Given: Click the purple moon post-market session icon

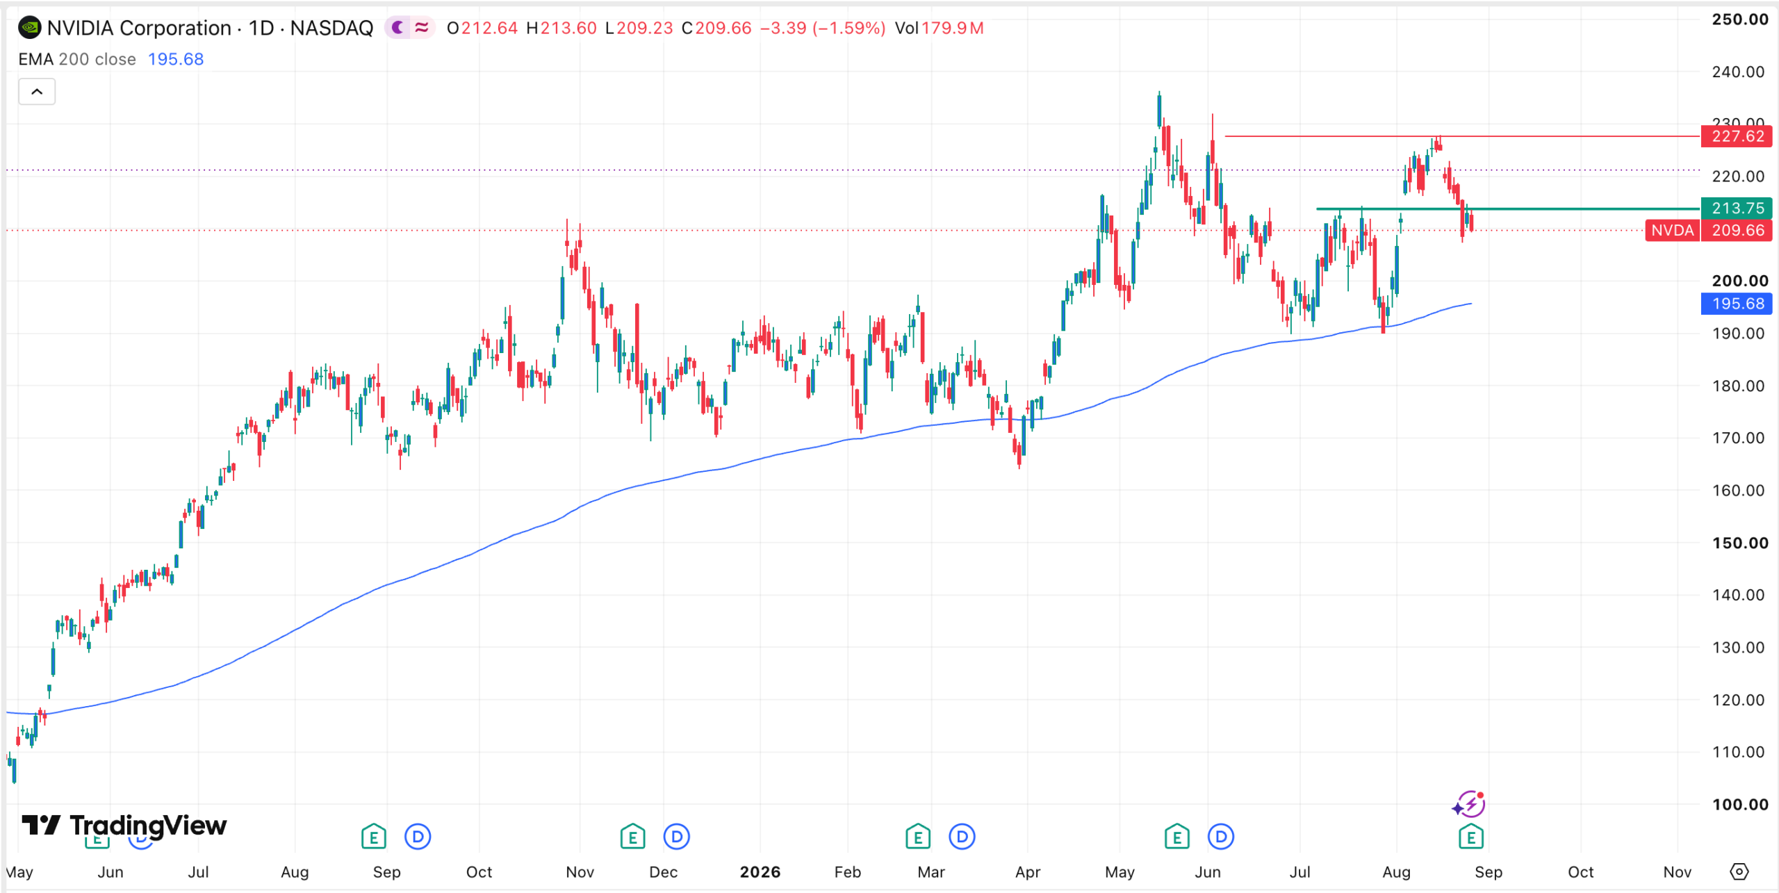Looking at the screenshot, I should coord(397,28).
